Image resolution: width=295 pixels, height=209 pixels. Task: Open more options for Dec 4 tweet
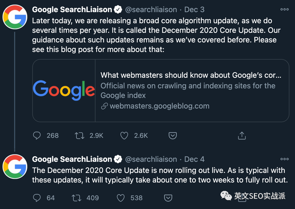[284, 159]
